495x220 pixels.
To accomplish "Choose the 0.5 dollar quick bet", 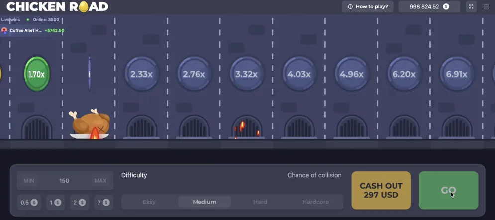I will tap(28, 202).
